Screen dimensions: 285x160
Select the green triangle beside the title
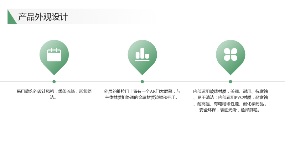[x=12, y=17]
